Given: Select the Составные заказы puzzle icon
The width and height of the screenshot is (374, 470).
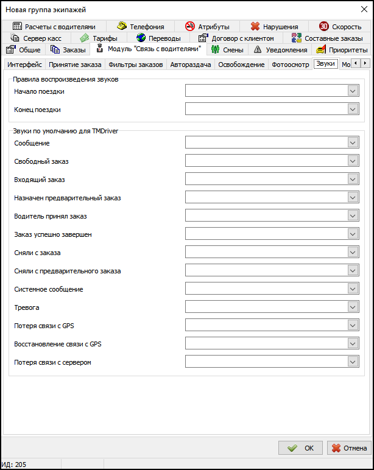Looking at the screenshot, I should [x=297, y=38].
